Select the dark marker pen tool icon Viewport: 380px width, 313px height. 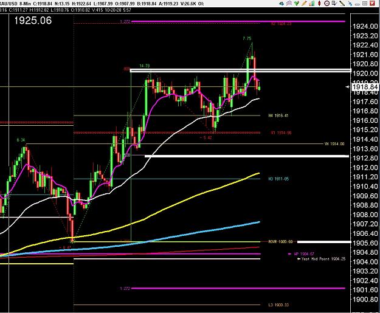pyautogui.click(x=342, y=3)
